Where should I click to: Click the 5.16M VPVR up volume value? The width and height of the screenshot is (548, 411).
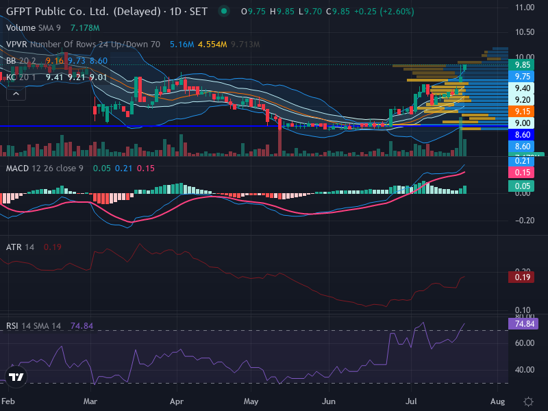click(x=182, y=45)
